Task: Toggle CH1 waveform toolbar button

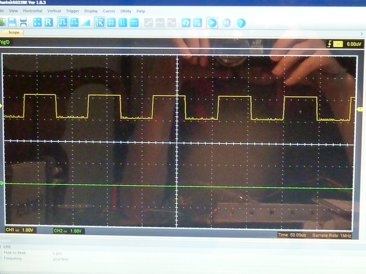Action: (x=63, y=22)
